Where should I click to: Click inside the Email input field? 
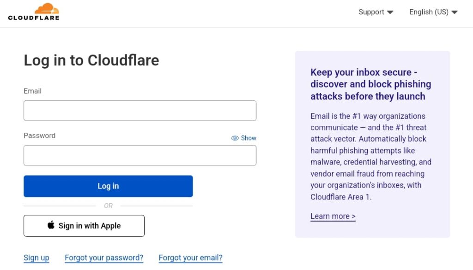click(140, 111)
